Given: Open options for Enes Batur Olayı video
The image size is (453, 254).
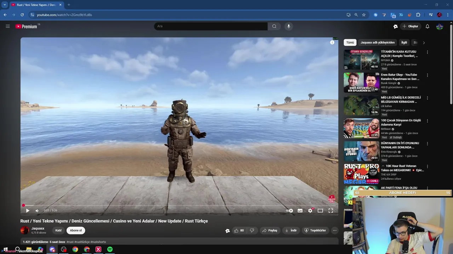Looking at the screenshot, I should click(x=427, y=75).
